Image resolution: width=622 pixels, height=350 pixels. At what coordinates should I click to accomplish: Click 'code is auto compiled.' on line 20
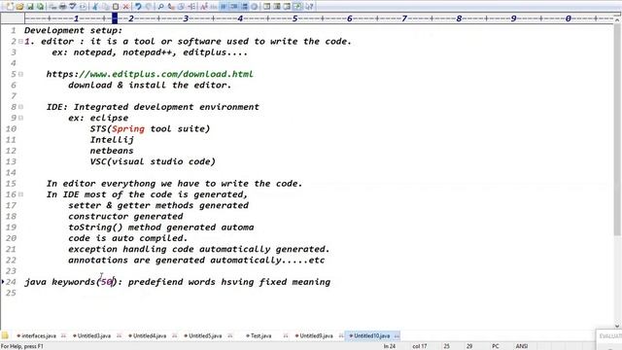tap(127, 238)
